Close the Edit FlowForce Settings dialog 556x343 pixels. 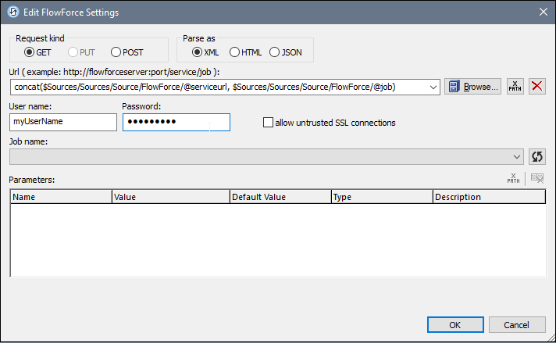[x=543, y=12]
